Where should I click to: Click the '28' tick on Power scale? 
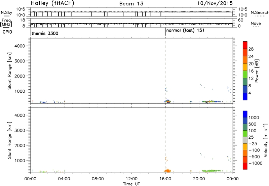[251, 49]
